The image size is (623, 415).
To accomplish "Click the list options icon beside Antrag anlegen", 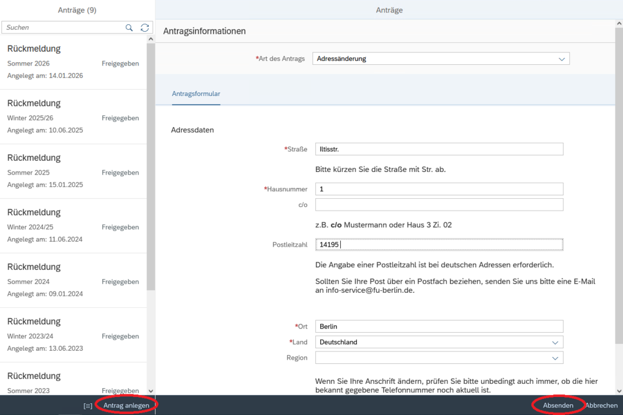I will click(x=88, y=406).
